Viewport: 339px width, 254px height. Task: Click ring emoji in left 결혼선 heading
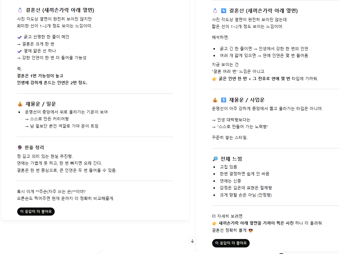(x=20, y=10)
